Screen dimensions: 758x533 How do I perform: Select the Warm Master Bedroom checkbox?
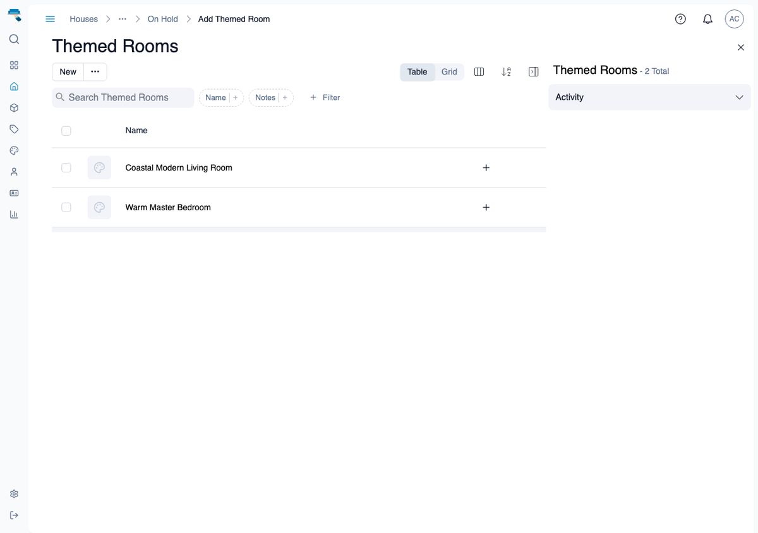click(66, 207)
